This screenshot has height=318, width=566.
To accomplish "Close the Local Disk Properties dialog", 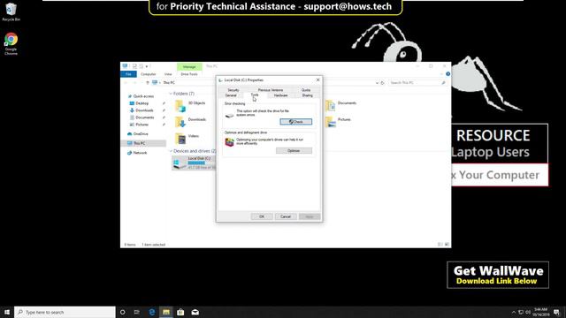I will [x=317, y=80].
